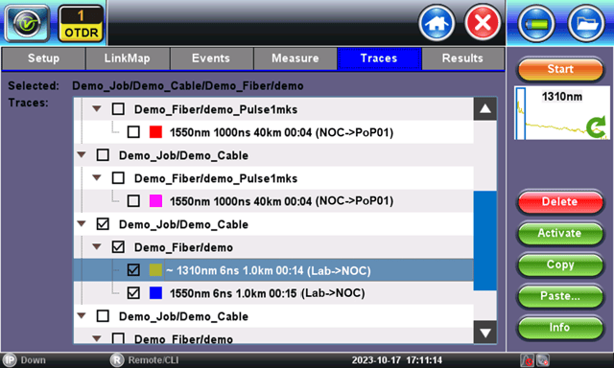Image resolution: width=614 pixels, height=368 pixels.
Task: View the Results tab
Action: [462, 58]
